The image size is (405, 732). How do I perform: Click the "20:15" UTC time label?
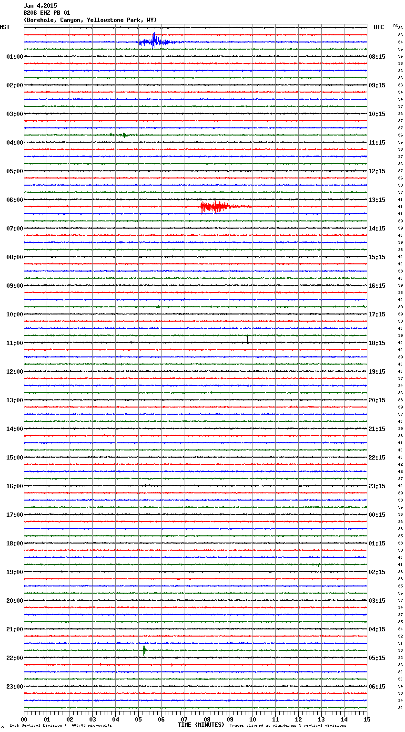coord(377,400)
